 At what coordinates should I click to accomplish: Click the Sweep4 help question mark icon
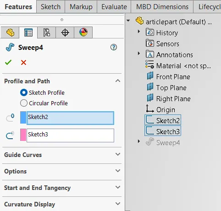click(114, 47)
